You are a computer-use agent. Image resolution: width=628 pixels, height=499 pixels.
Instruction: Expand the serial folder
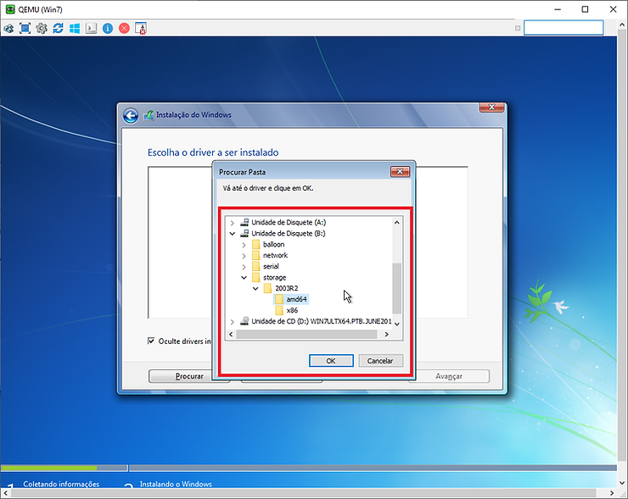[244, 267]
